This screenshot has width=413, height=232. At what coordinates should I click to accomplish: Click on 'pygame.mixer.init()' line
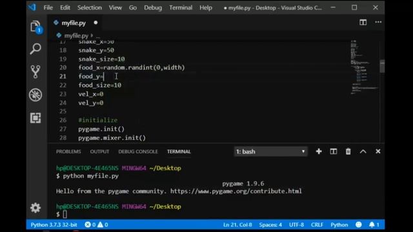pos(112,138)
